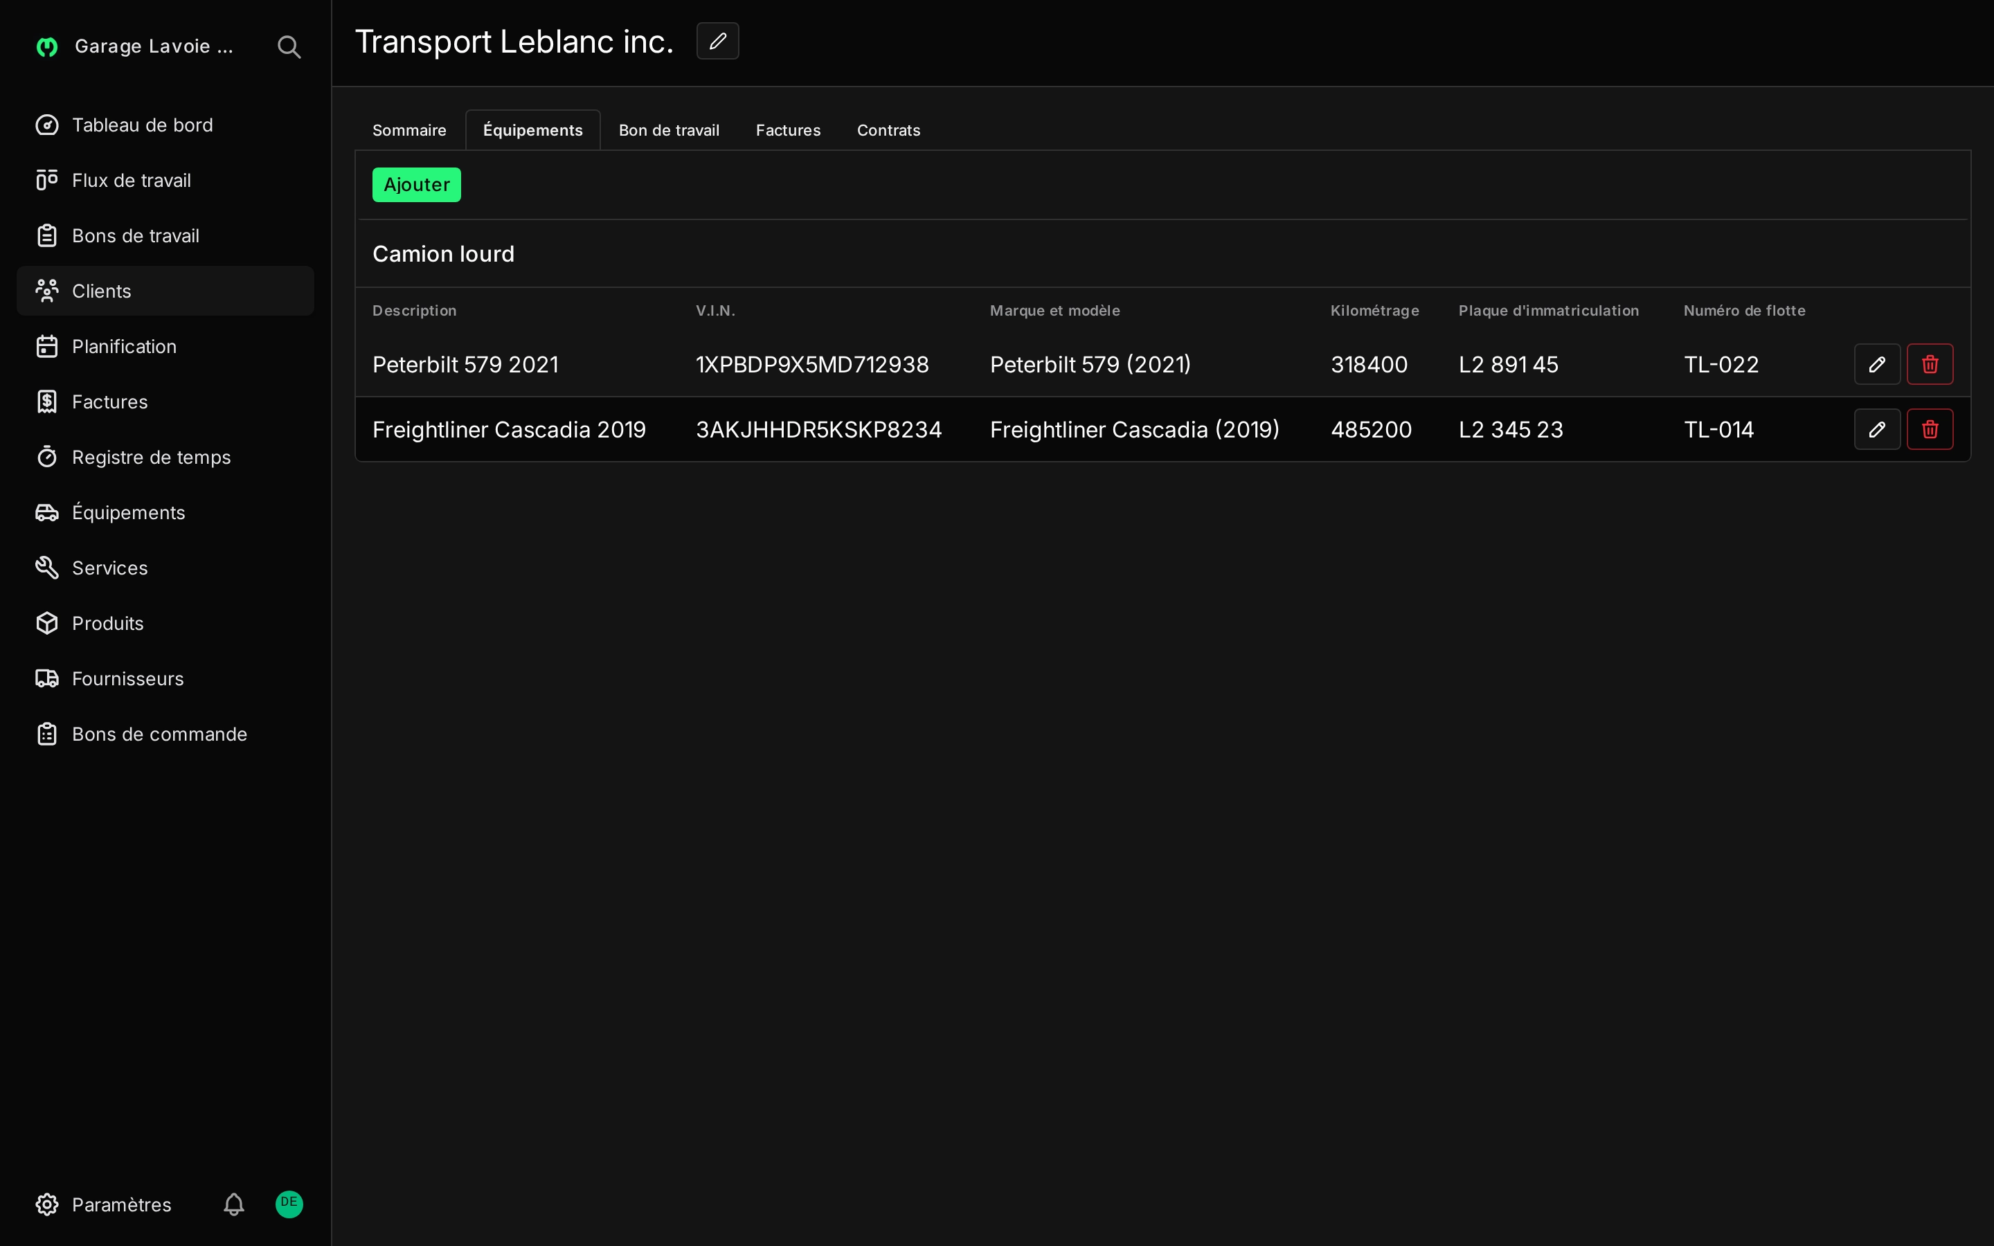Click the Paramètres gear icon

click(47, 1204)
